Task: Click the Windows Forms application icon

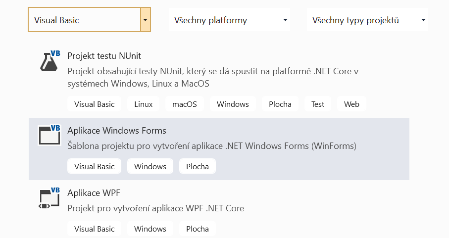Action: coord(50,135)
